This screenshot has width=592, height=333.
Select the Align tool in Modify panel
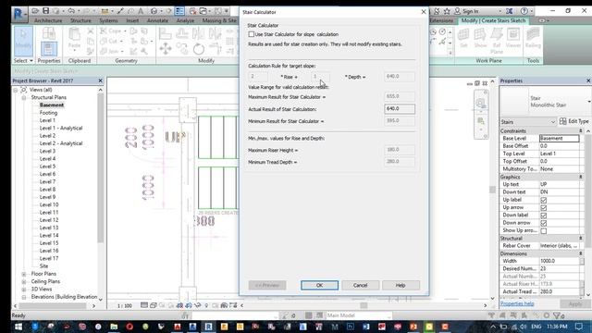(165, 33)
